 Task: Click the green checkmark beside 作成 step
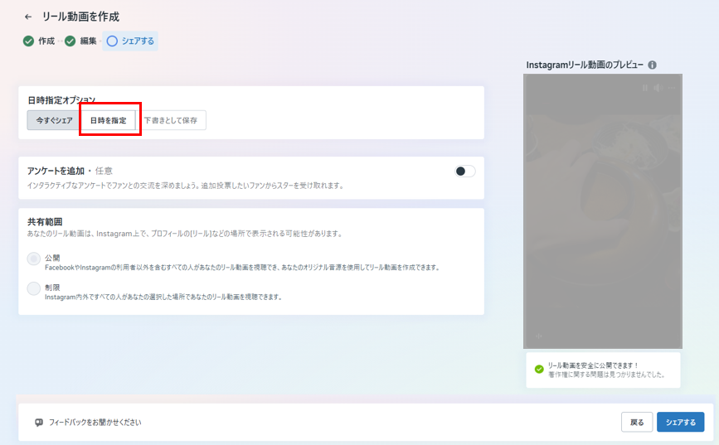(28, 41)
